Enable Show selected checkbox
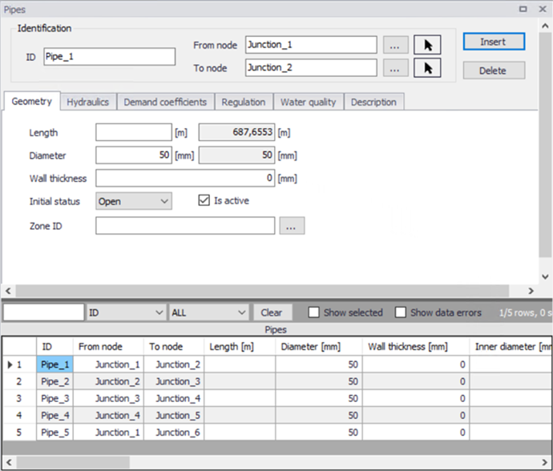This screenshot has height=471, width=553. [x=313, y=312]
